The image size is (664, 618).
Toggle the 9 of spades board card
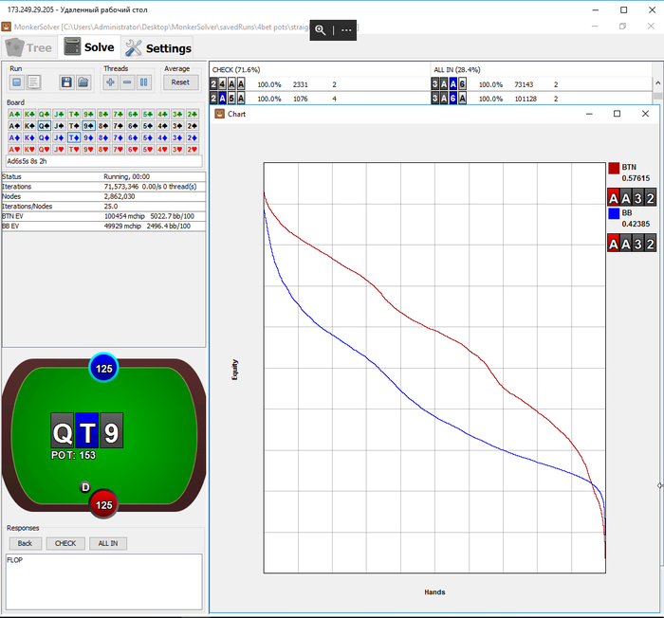88,126
